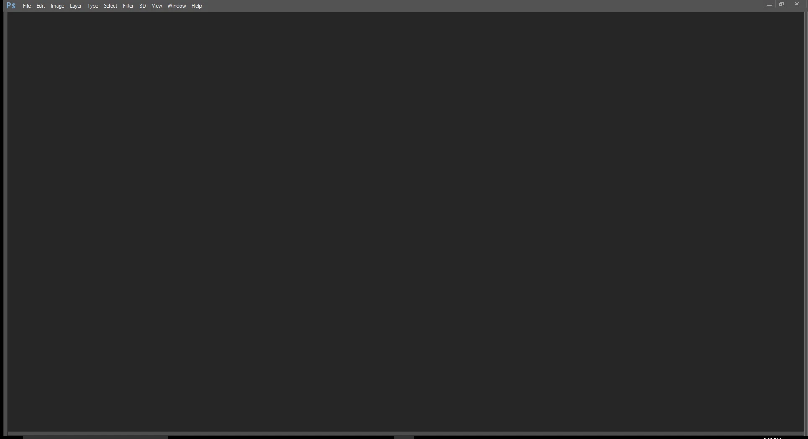Open the Edit menu

click(41, 6)
